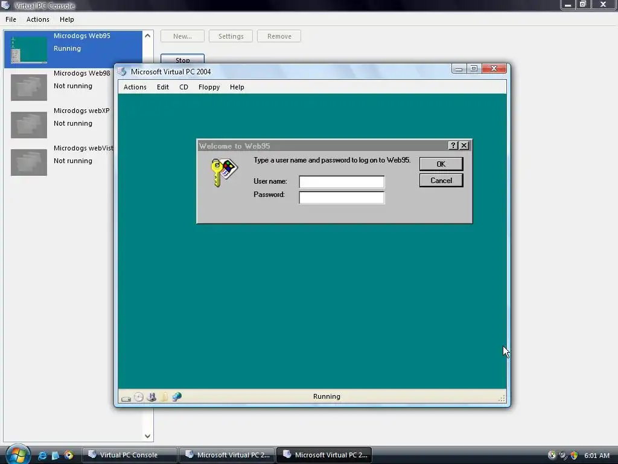Maximize the Microsoft Virtual PC 2004 window
The height and width of the screenshot is (464, 618).
click(x=474, y=69)
